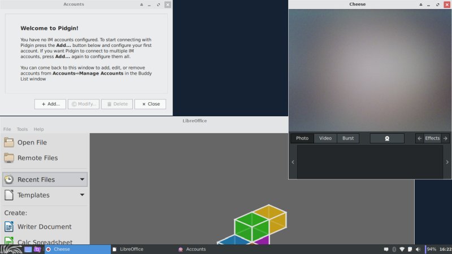Click Writer Document label under Create
Screen dimensions: 452x254
[x=45, y=227]
